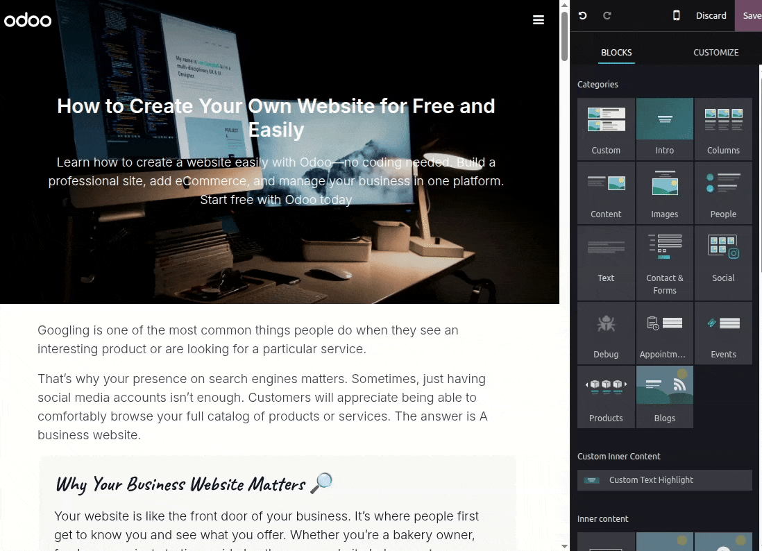Switch to the BLOCKS tab

[616, 53]
